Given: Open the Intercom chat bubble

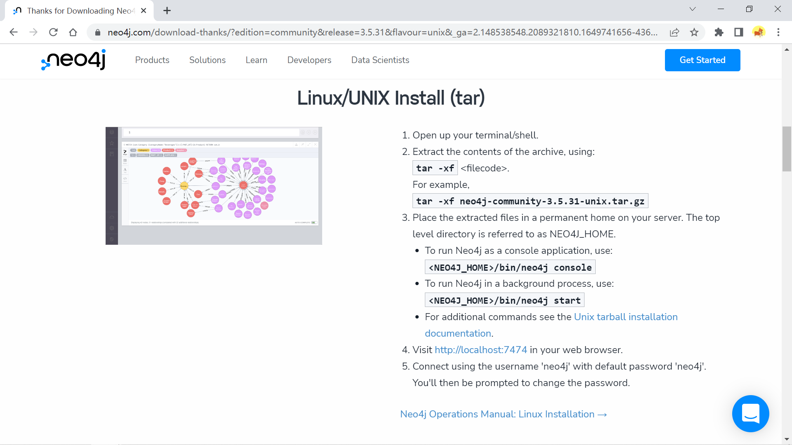Looking at the screenshot, I should click(750, 413).
